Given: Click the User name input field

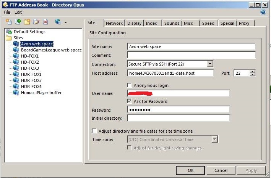Looking at the screenshot, I should click(179, 93).
